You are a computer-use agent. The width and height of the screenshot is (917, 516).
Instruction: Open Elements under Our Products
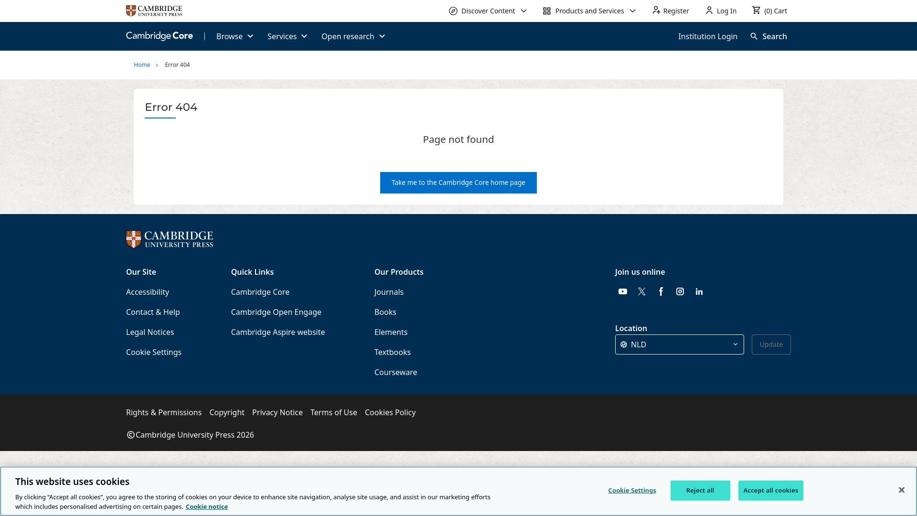(x=391, y=332)
